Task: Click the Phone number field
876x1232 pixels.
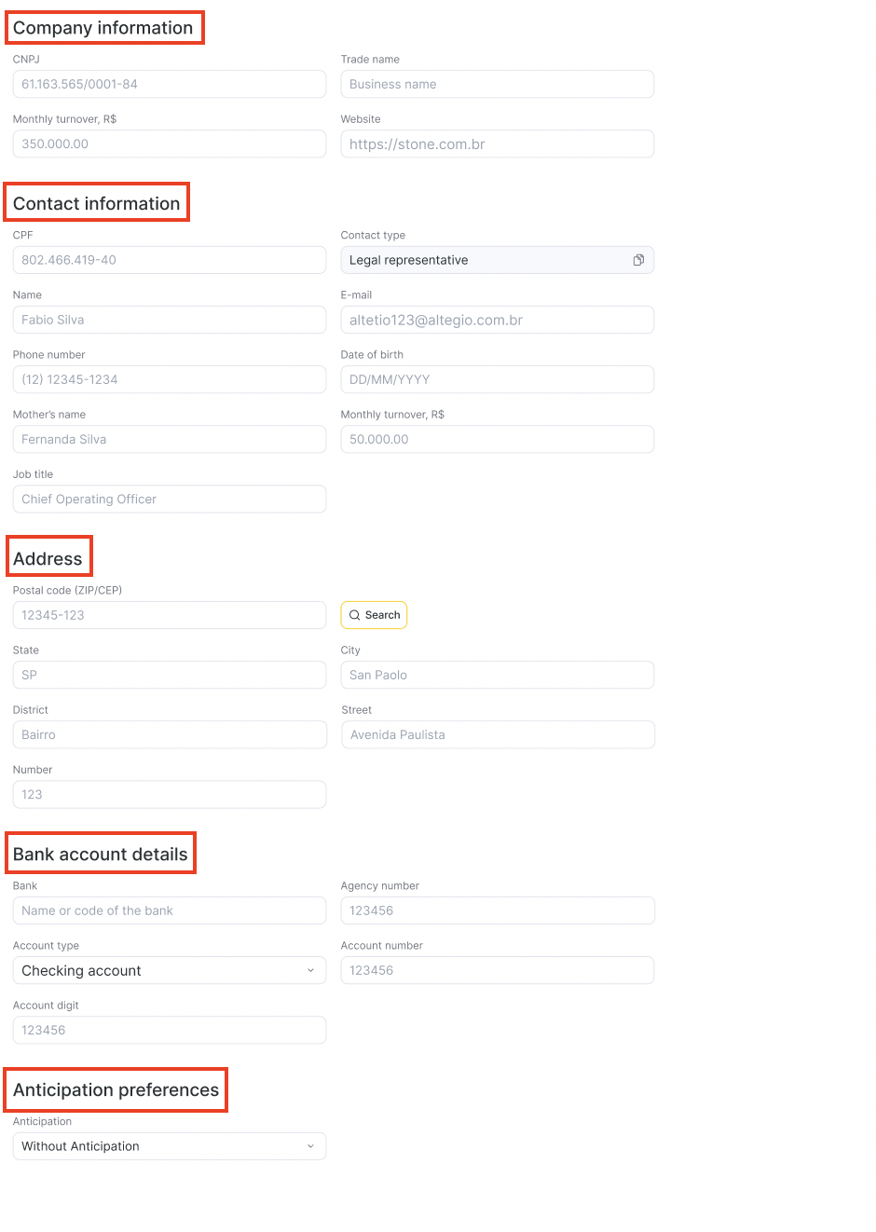Action: click(x=169, y=379)
